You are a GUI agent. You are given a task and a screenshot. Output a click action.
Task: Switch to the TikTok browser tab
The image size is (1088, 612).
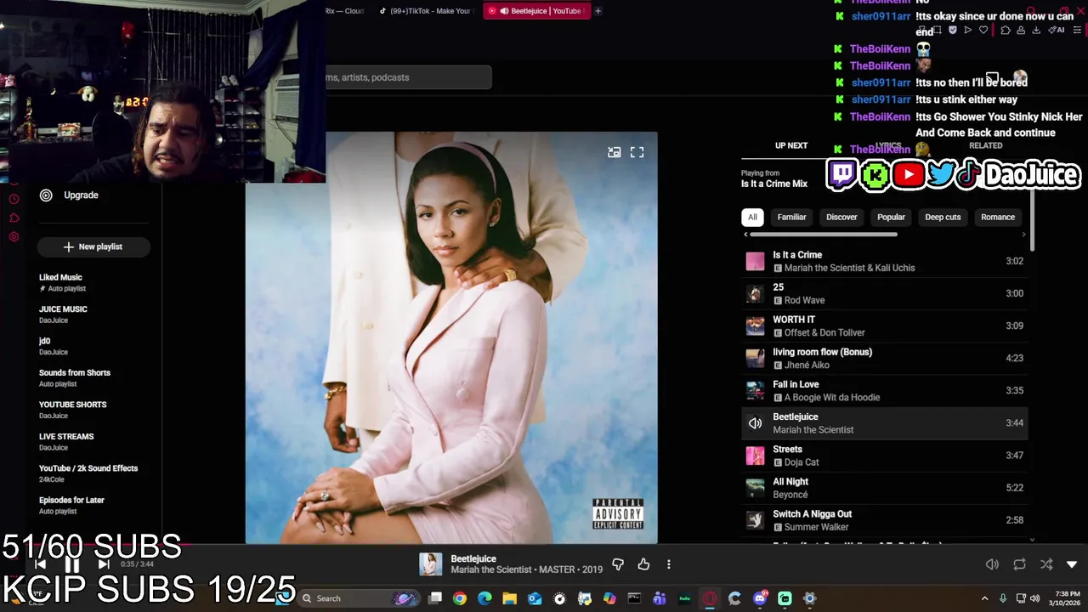427,11
